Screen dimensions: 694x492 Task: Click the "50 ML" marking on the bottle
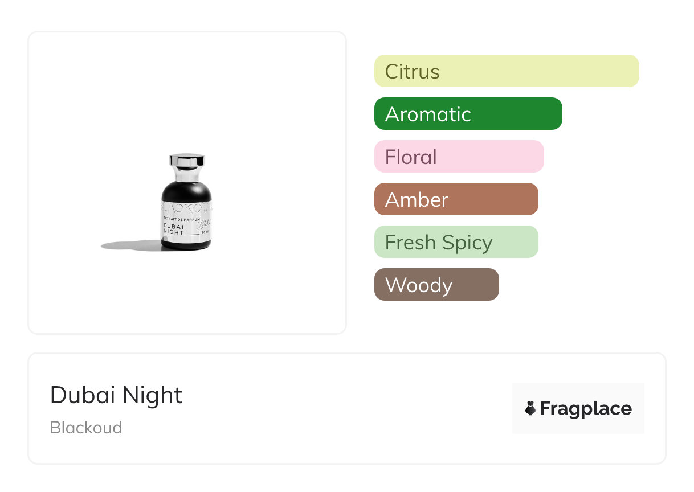coord(205,233)
